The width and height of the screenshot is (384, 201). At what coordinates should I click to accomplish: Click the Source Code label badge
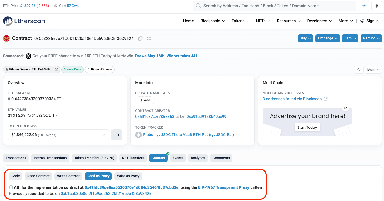point(72,69)
